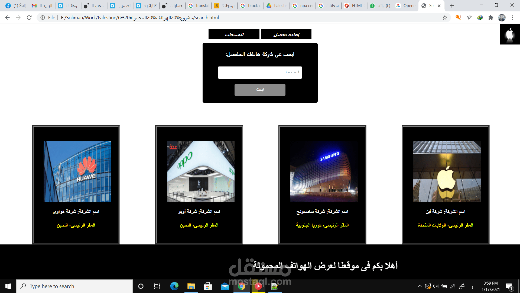Open File Explorer from the taskbar
Screen dimensions: 520x293
(191, 286)
